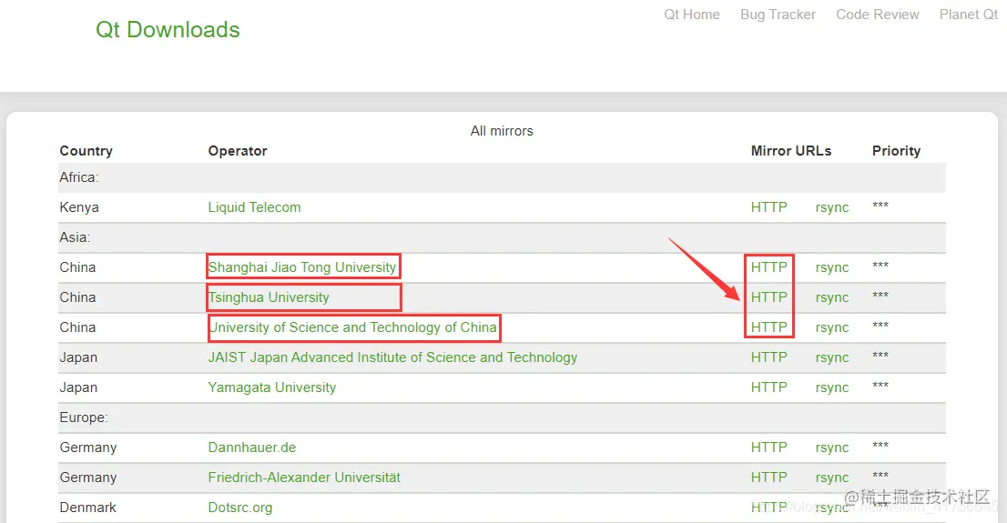Select the Priority column header
The width and height of the screenshot is (1007, 523).
pyautogui.click(x=896, y=151)
